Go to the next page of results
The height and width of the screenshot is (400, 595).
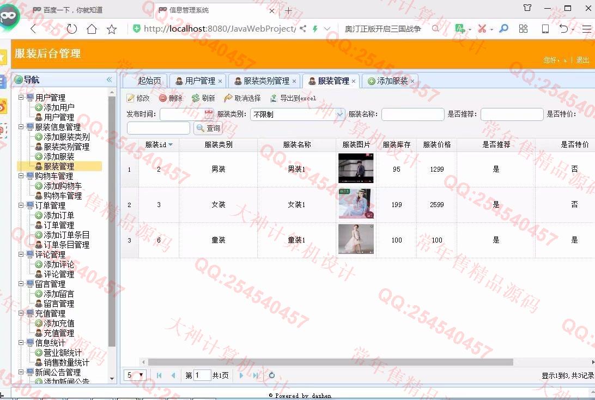241,375
